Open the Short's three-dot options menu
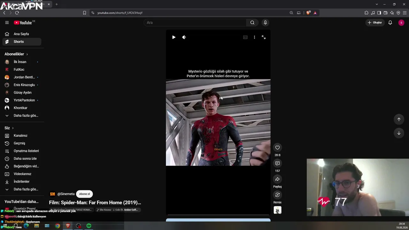Image resolution: width=409 pixels, height=230 pixels. pyautogui.click(x=254, y=37)
